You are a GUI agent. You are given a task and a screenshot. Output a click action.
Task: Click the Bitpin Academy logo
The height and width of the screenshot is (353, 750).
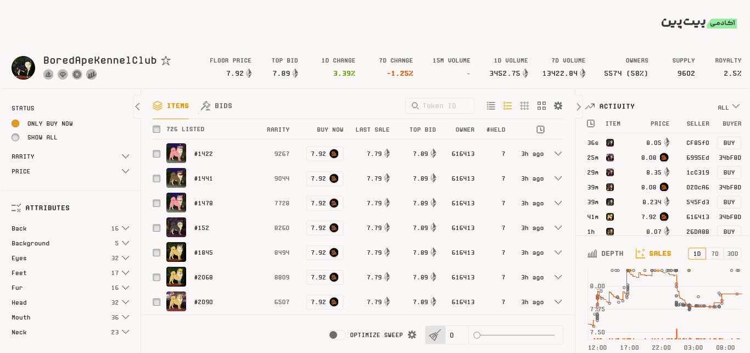coord(698,23)
